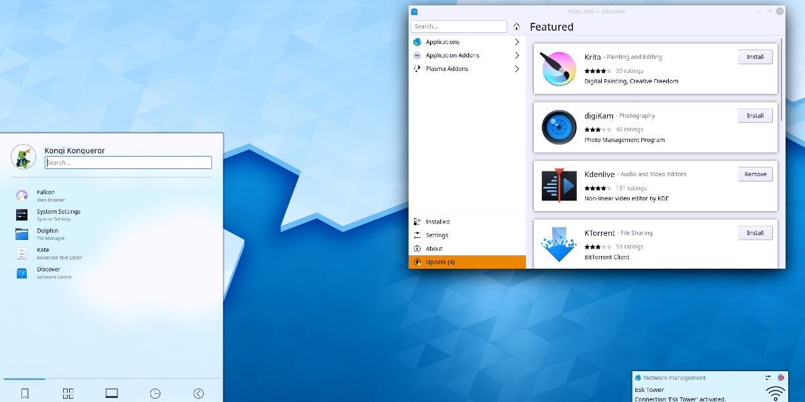Open notification settings in Network management popup
The image size is (805, 402).
click(768, 378)
